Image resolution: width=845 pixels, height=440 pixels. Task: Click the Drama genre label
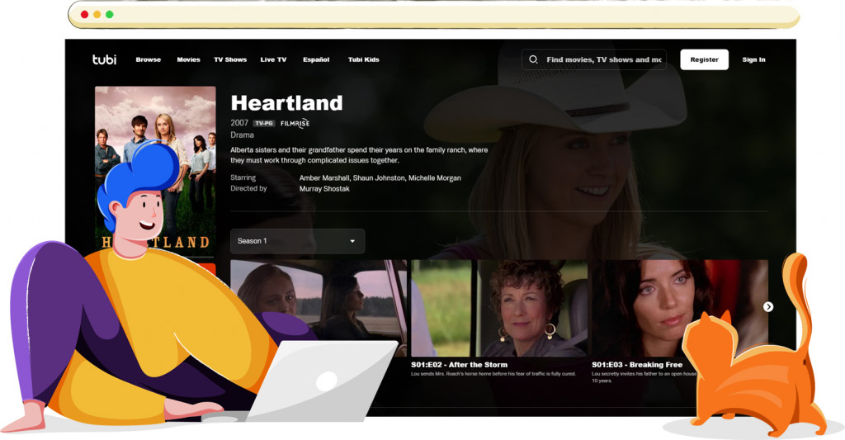click(242, 135)
